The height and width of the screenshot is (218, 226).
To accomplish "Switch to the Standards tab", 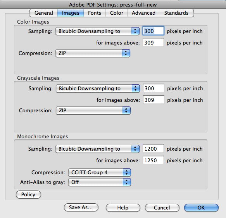I will (x=176, y=13).
